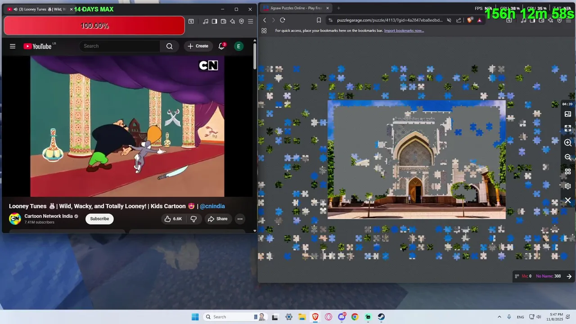Go to the YouTube home logo

38,46
